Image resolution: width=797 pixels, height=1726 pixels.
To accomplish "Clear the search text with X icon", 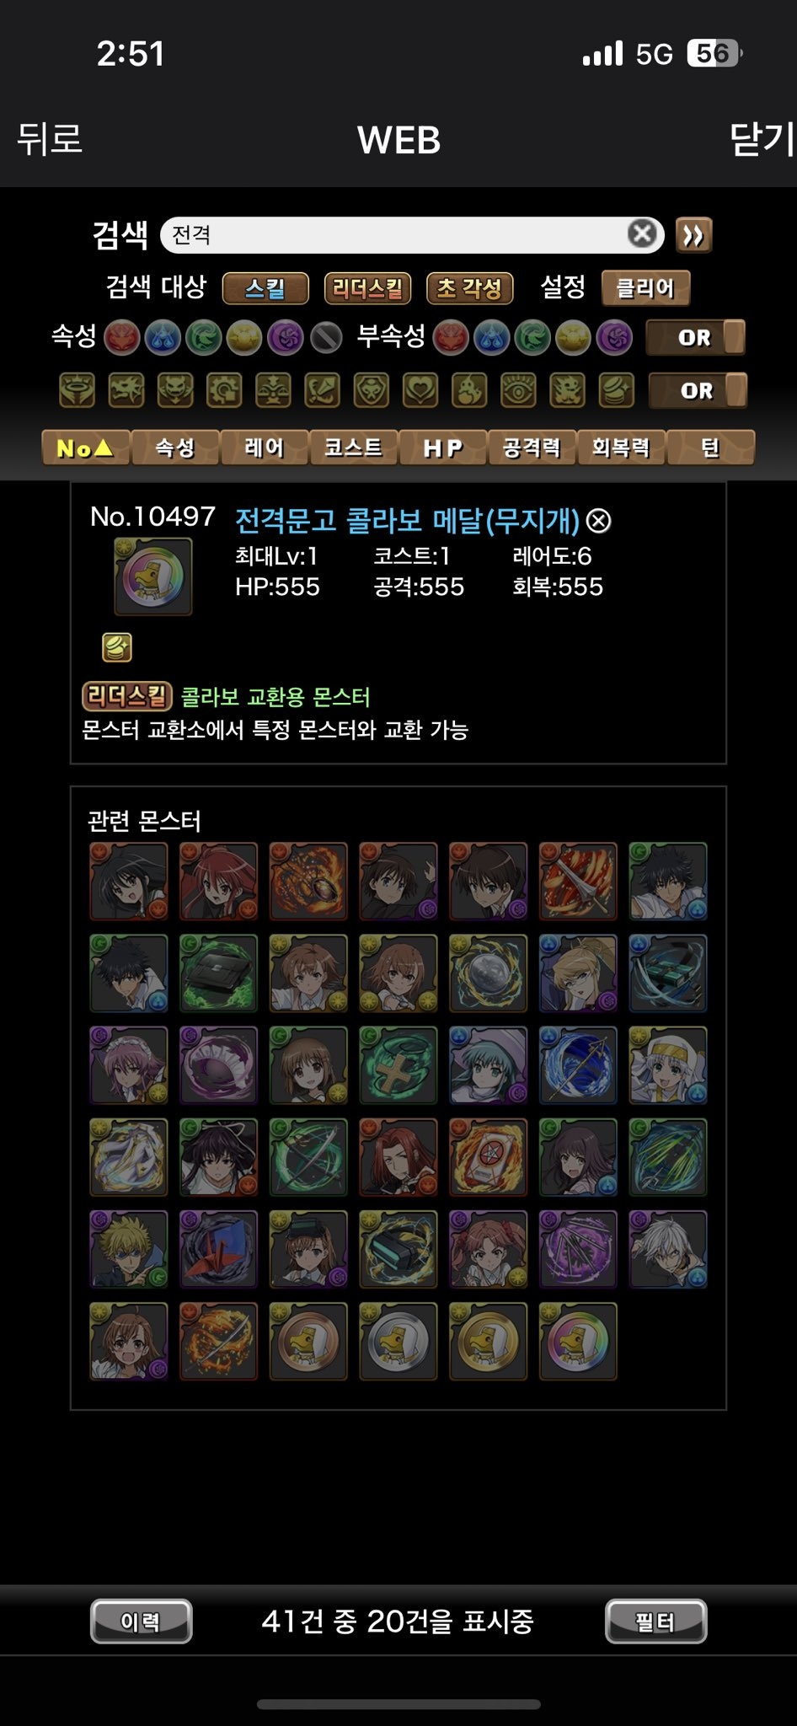I will click(643, 233).
